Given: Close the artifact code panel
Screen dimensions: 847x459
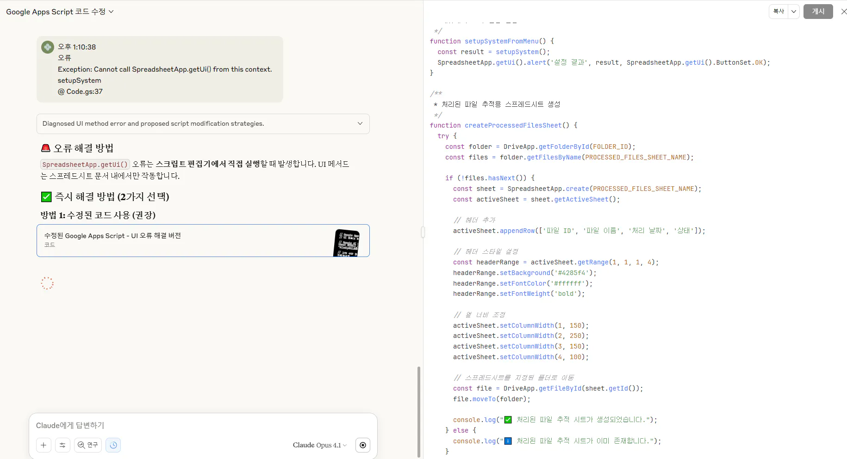Looking at the screenshot, I should [x=843, y=12].
